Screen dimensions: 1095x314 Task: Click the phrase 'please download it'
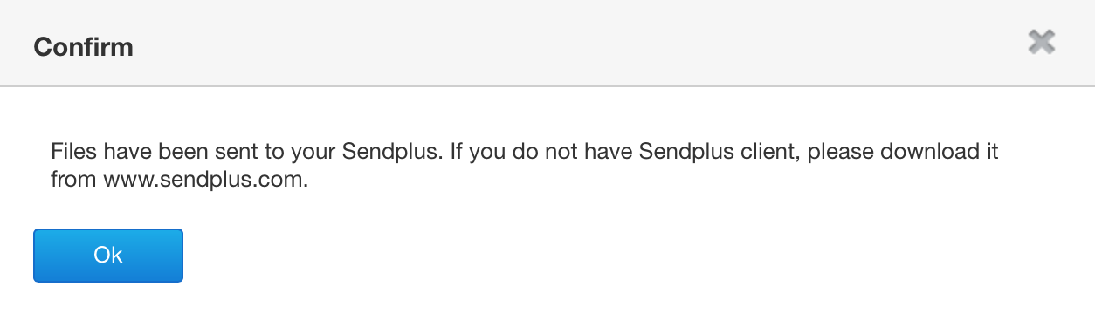coord(903,152)
